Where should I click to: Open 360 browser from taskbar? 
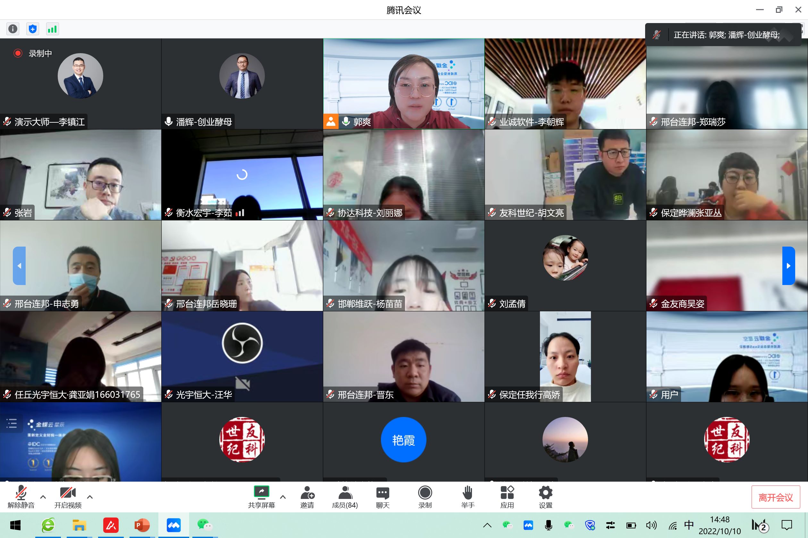coord(48,525)
